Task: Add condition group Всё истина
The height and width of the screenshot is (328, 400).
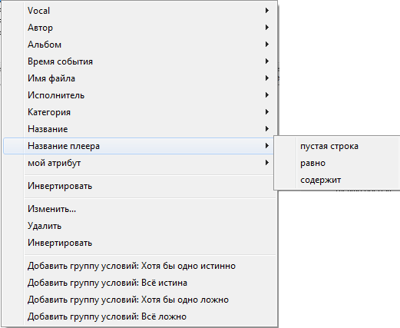Action: (140, 283)
